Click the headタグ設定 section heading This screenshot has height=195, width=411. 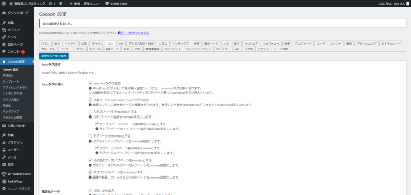coord(51,64)
